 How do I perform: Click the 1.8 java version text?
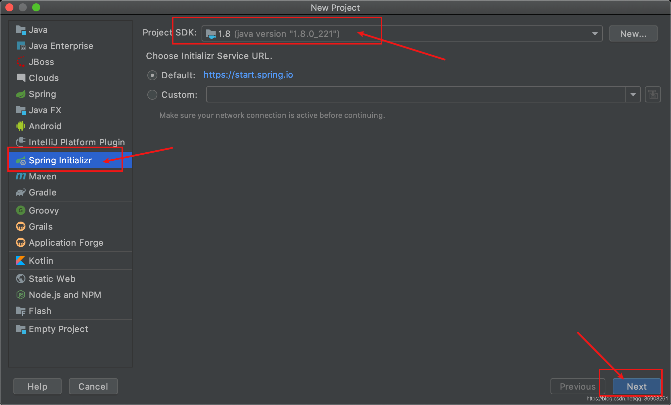(x=279, y=34)
